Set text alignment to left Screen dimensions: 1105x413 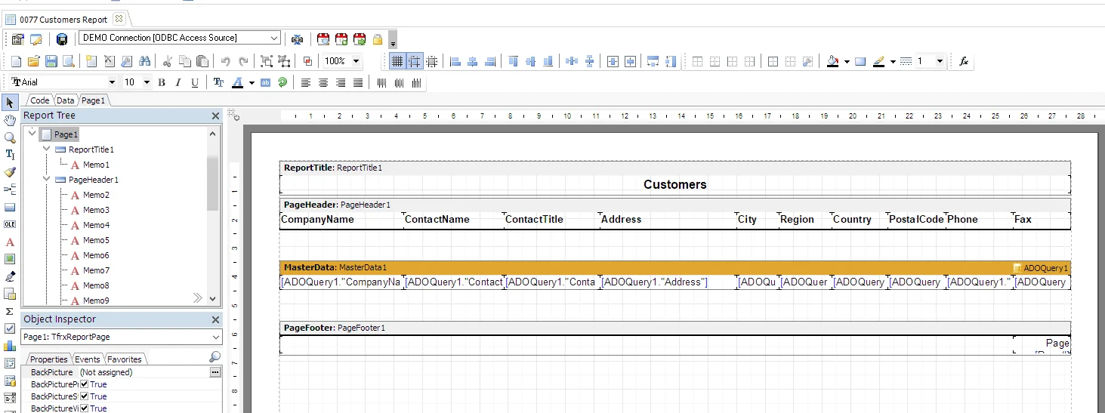(x=306, y=82)
